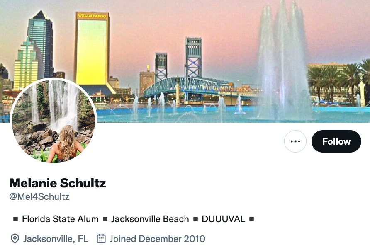Click the last square bullet after DUUUVAL
Viewport: 370px width, 252px height.
click(251, 219)
